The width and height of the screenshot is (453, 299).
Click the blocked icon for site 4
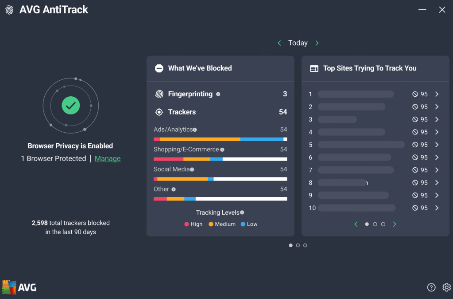tap(415, 132)
